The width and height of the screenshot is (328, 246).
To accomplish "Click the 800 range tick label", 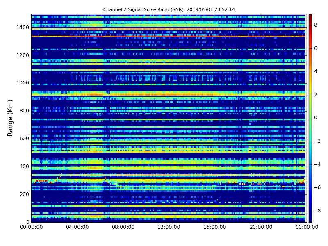I will [24, 111].
